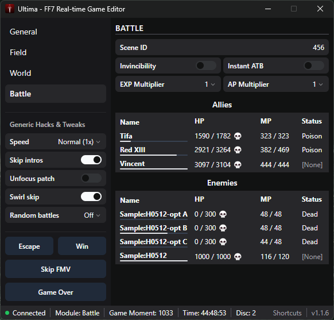Turn off Swirl skip toggle

point(91,196)
